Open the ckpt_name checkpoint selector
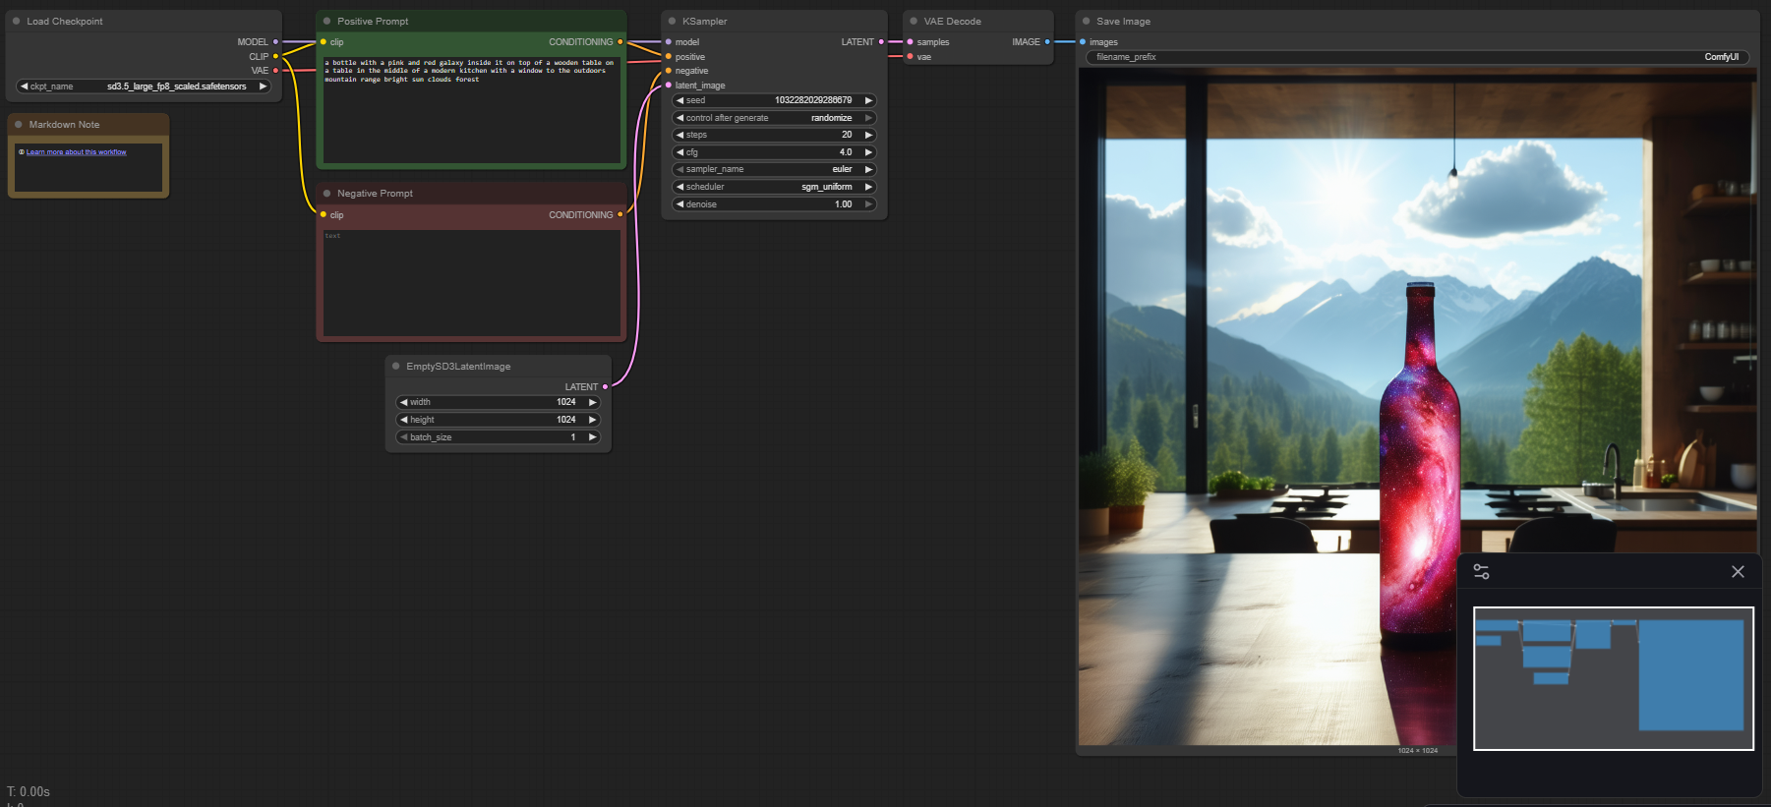1771x807 pixels. tap(144, 86)
